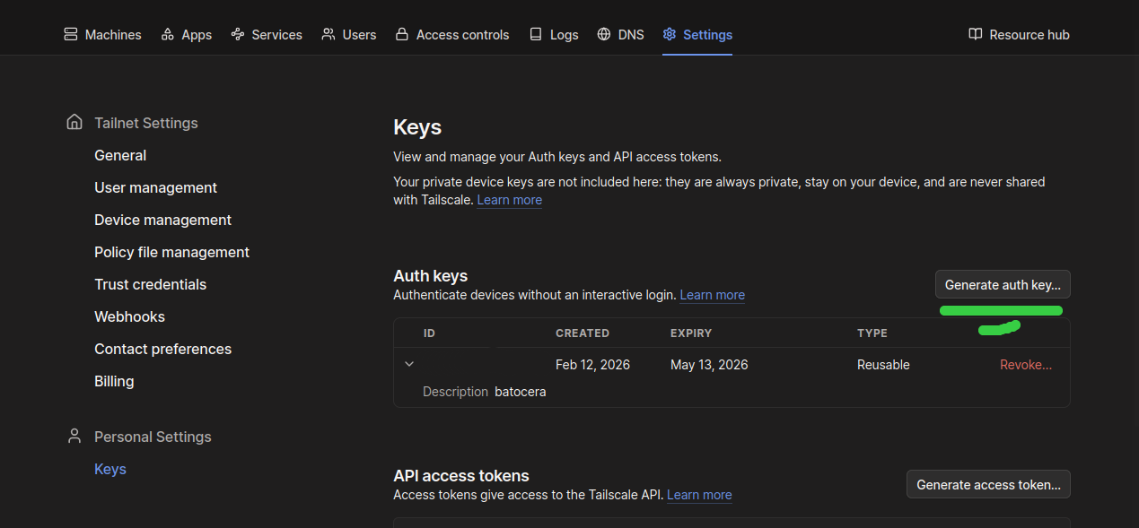Click the Services icon in navigation bar
The width and height of the screenshot is (1139, 528).
pos(238,34)
